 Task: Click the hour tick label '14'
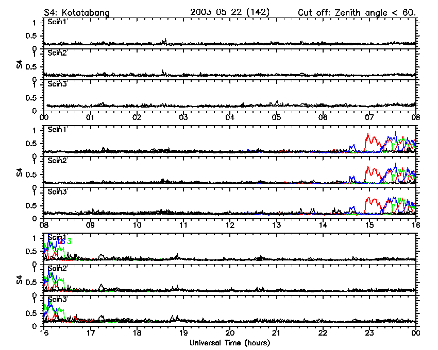[323, 225]
